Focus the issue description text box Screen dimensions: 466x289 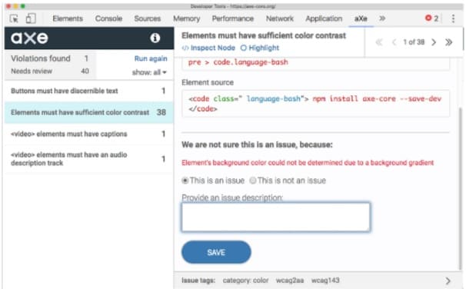[276, 217]
